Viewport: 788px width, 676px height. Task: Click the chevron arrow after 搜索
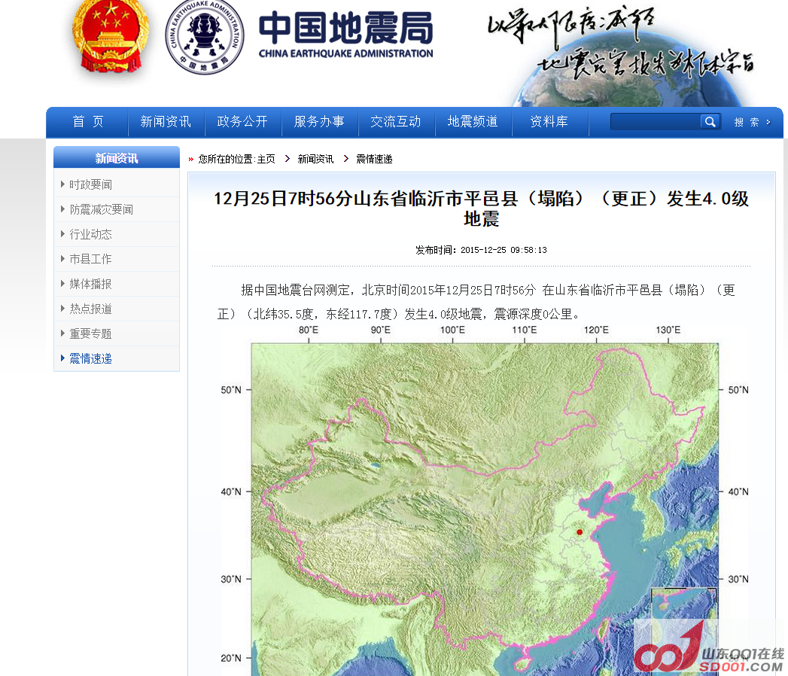768,122
